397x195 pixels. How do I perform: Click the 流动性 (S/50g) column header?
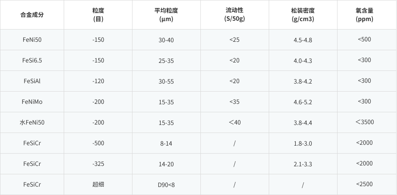click(x=235, y=15)
